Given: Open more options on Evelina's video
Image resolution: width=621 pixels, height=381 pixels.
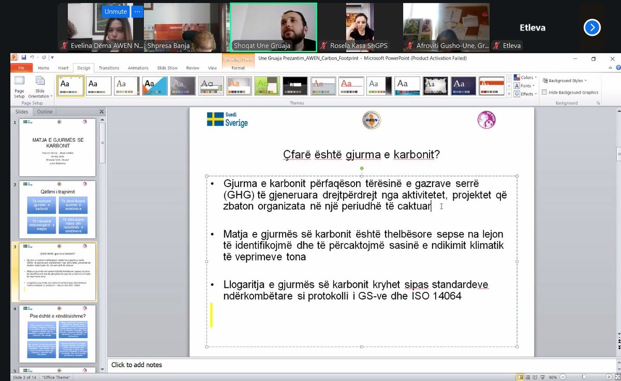Looking at the screenshot, I should click(137, 11).
